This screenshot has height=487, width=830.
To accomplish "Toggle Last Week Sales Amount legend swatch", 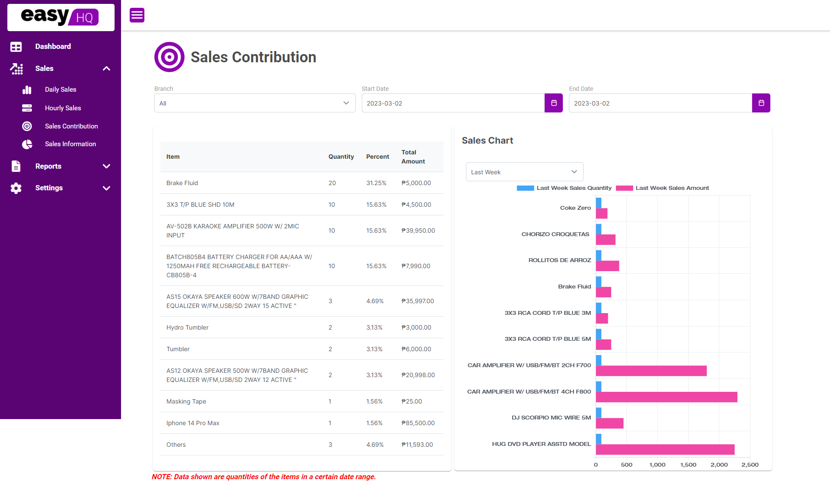I will point(624,188).
